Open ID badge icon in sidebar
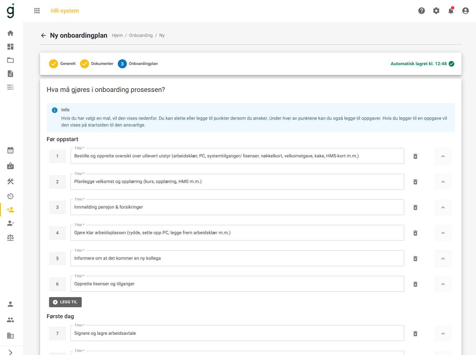 10,166
